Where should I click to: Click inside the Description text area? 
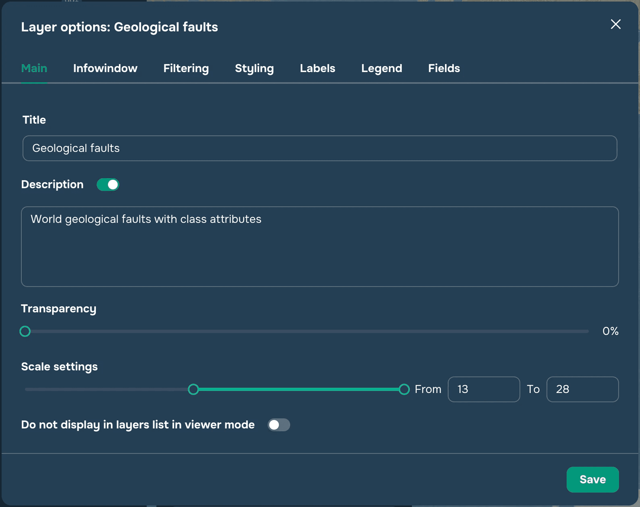(x=319, y=246)
